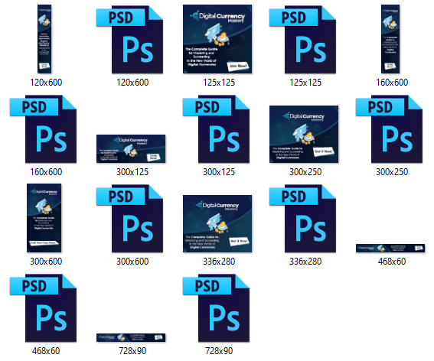The width and height of the screenshot is (434, 361).
Task: Click the 468x60 banner image thumbnail
Action: pyautogui.click(x=390, y=248)
